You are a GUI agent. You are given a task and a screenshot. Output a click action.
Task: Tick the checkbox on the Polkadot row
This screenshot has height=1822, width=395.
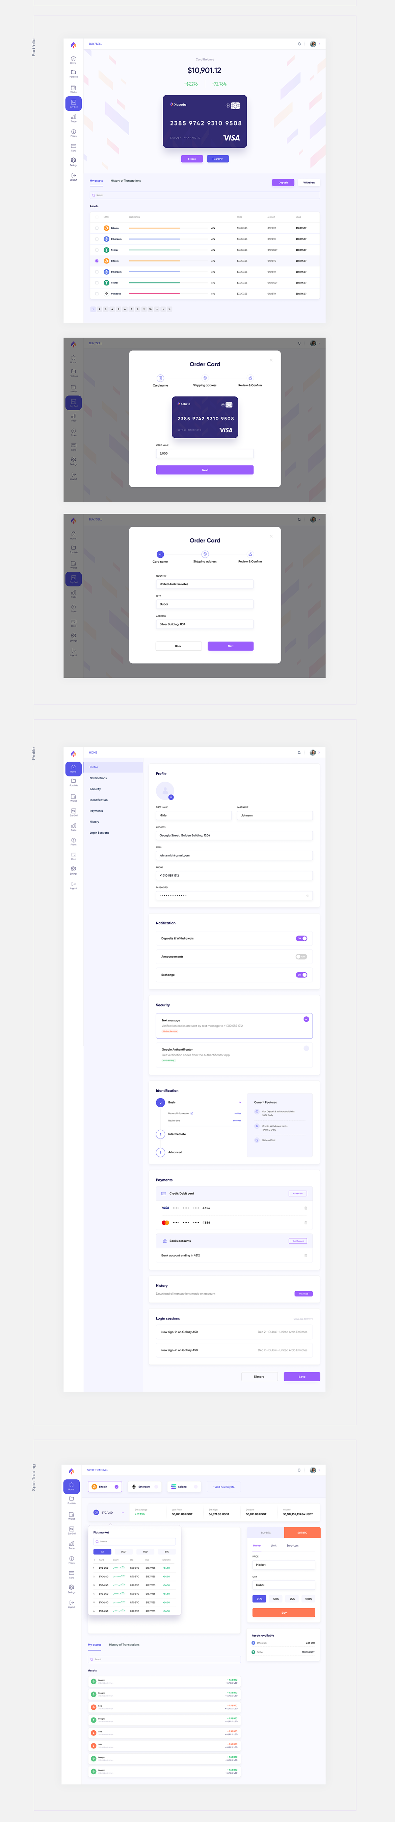coord(97,294)
